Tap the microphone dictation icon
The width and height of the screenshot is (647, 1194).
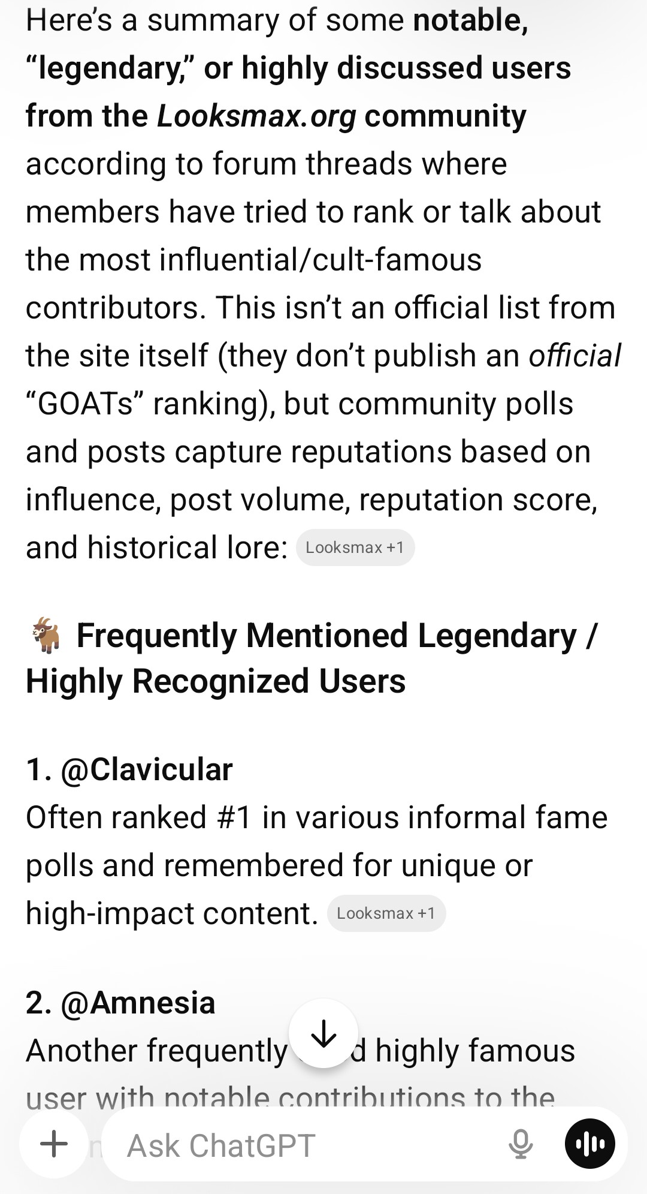pyautogui.click(x=521, y=1144)
